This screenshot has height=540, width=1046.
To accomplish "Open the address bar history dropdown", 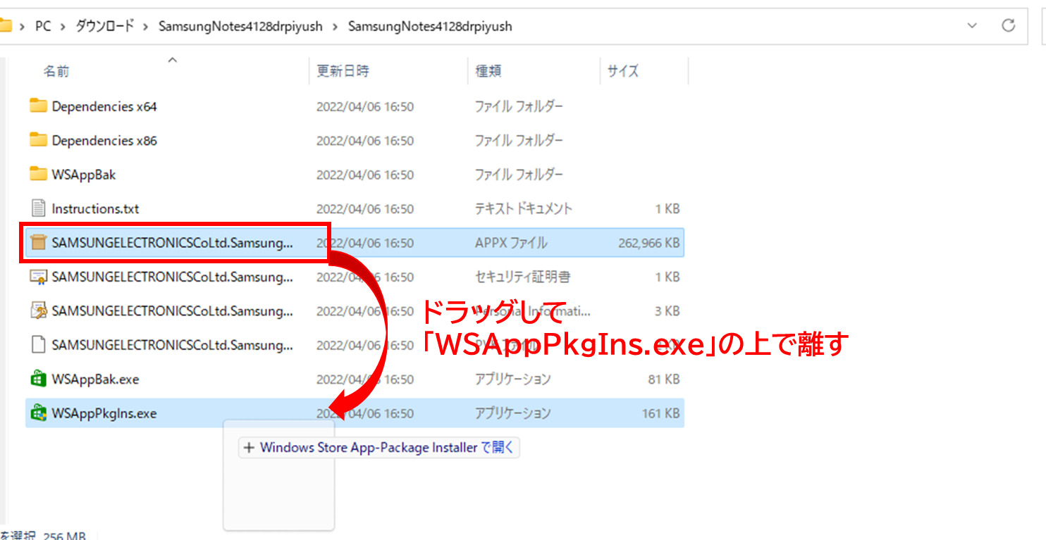I will (973, 26).
